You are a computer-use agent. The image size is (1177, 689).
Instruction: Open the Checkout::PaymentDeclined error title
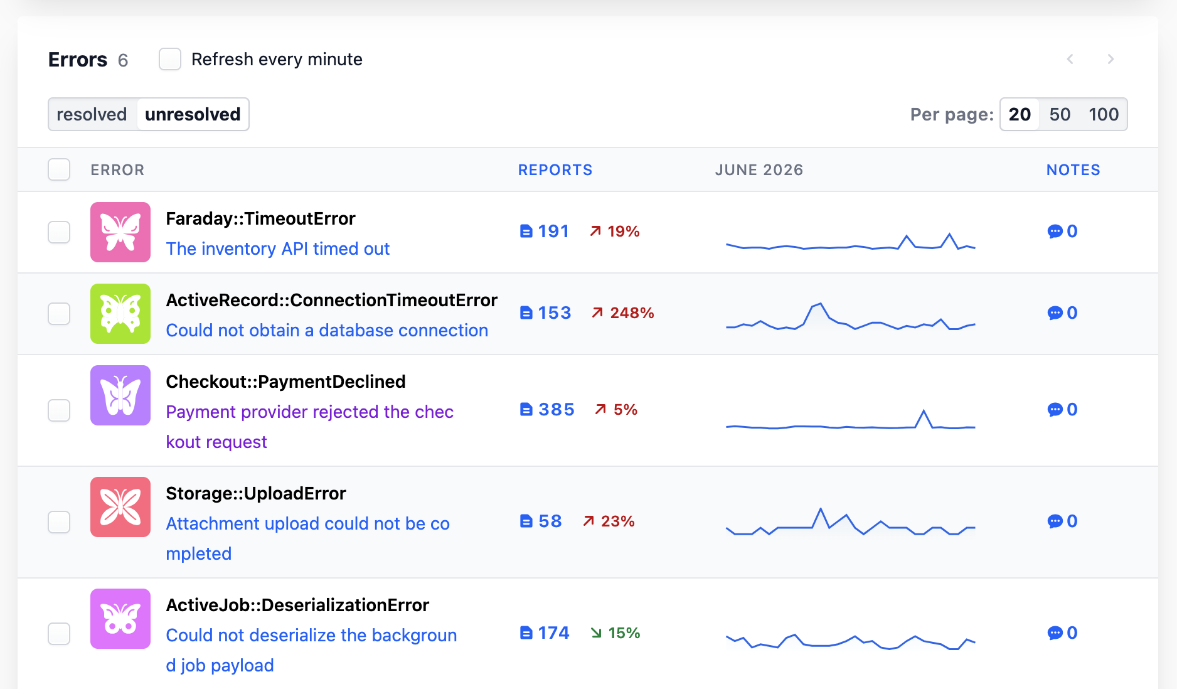[285, 382]
